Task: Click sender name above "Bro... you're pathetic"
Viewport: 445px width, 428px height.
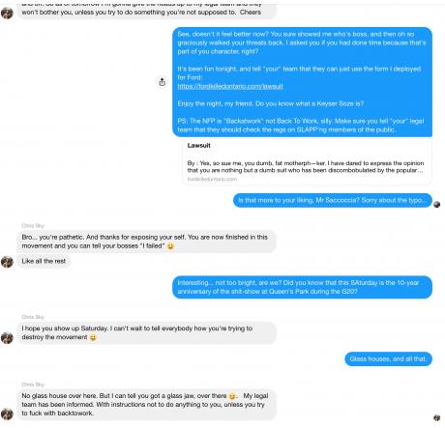Action: tap(33, 226)
